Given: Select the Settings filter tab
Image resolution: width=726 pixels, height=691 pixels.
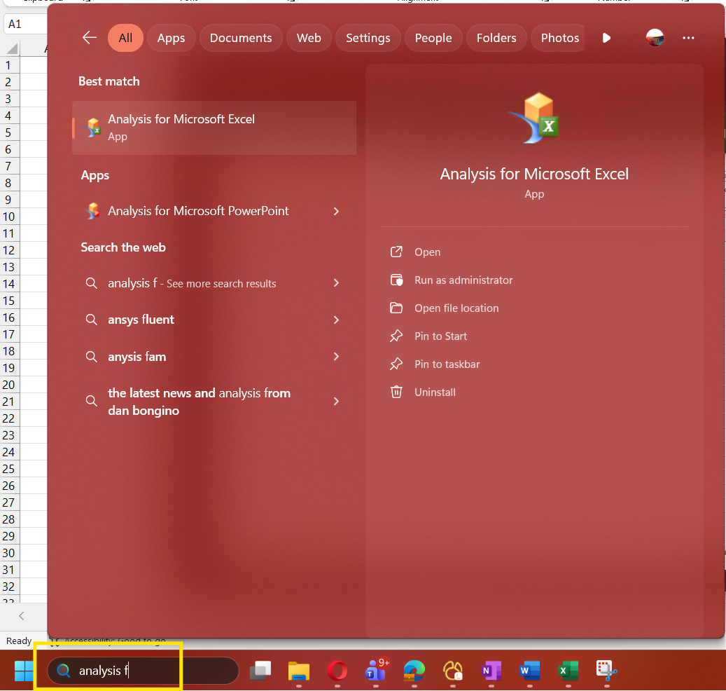Looking at the screenshot, I should pyautogui.click(x=368, y=38).
